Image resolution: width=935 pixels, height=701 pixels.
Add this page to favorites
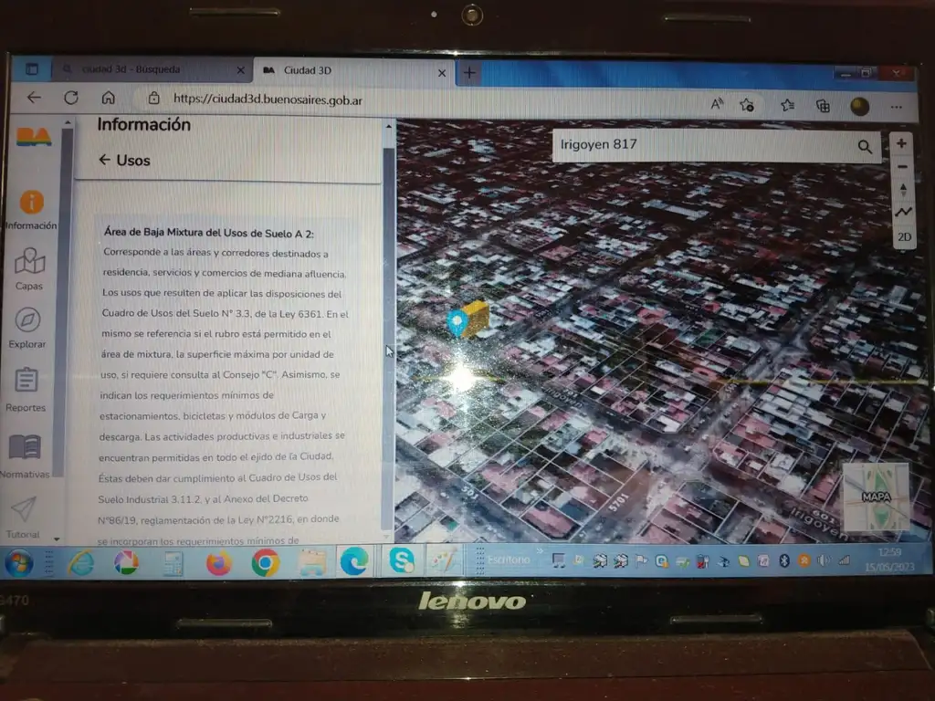pos(747,105)
